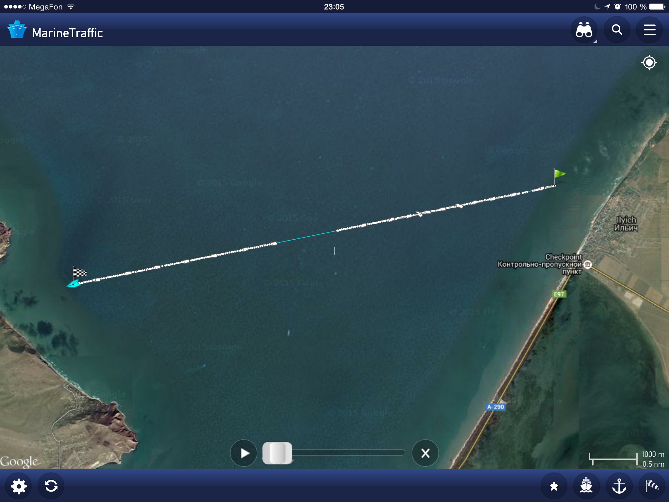Tap the MarineTraffic title text

(68, 33)
